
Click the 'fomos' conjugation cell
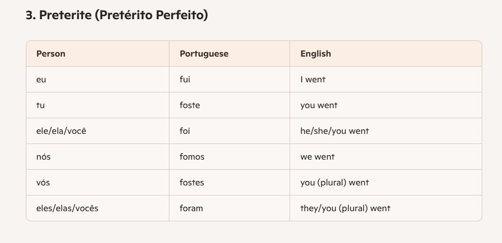pos(192,157)
